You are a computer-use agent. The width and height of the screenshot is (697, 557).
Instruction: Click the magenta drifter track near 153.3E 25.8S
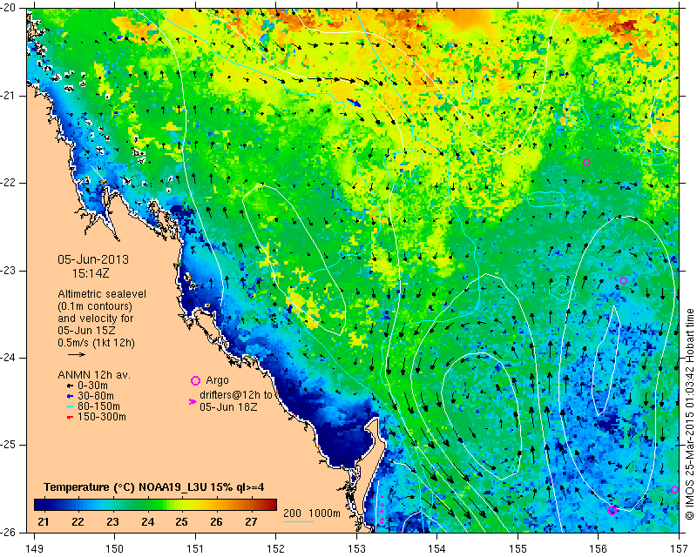coord(382,509)
